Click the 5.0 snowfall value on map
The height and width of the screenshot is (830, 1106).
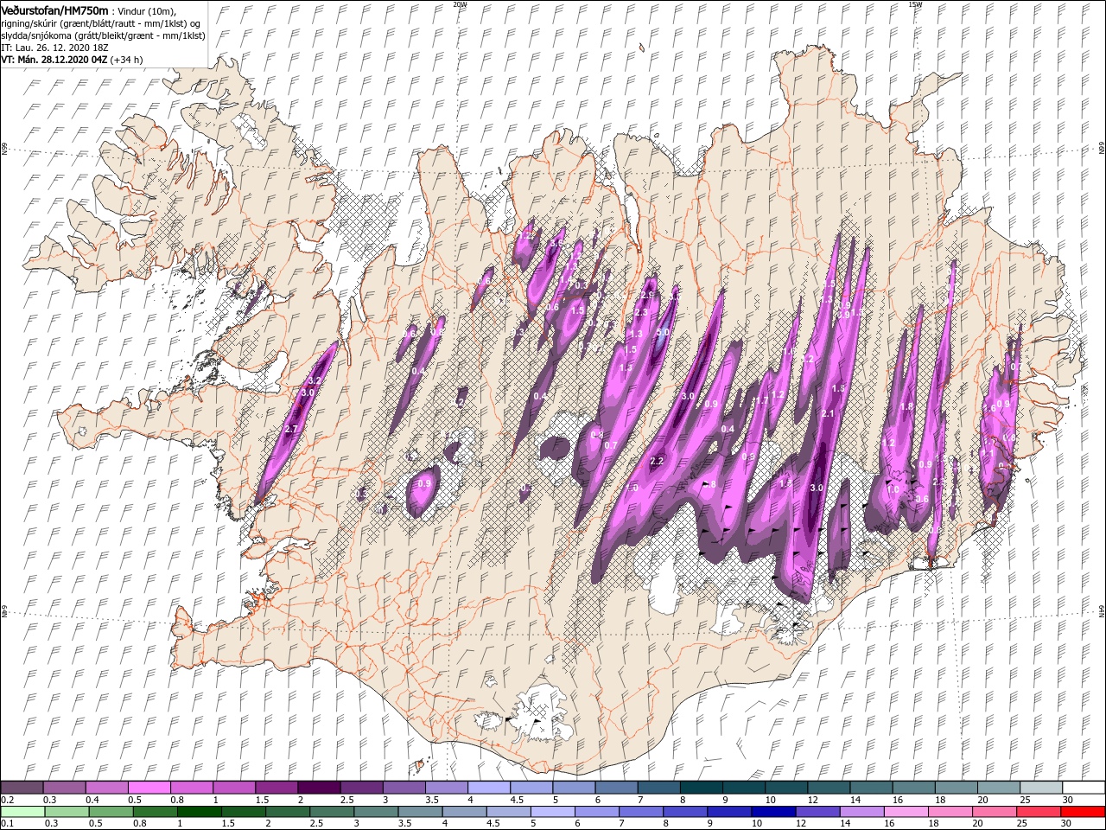pos(663,332)
